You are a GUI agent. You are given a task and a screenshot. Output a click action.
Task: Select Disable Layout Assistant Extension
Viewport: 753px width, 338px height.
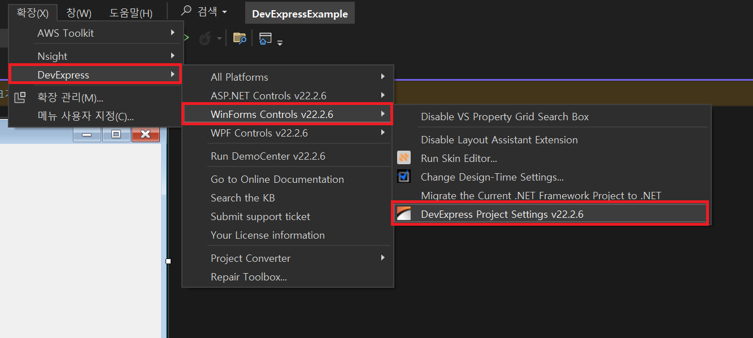click(x=551, y=140)
